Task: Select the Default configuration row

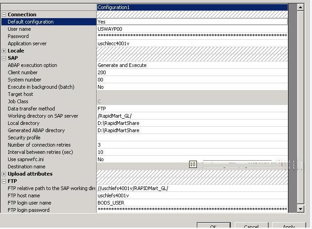Action: [x=49, y=22]
